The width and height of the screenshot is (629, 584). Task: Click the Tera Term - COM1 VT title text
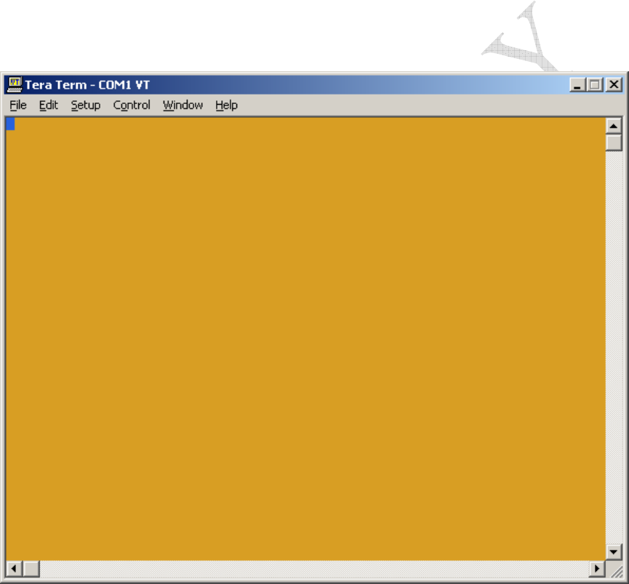pyautogui.click(x=87, y=85)
